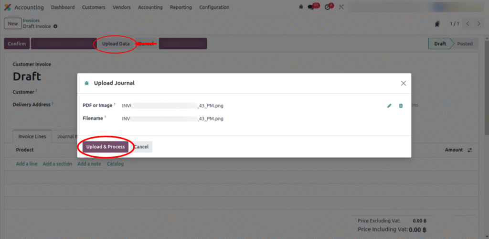Click Cancel in Upload Journal dialog

click(x=141, y=147)
